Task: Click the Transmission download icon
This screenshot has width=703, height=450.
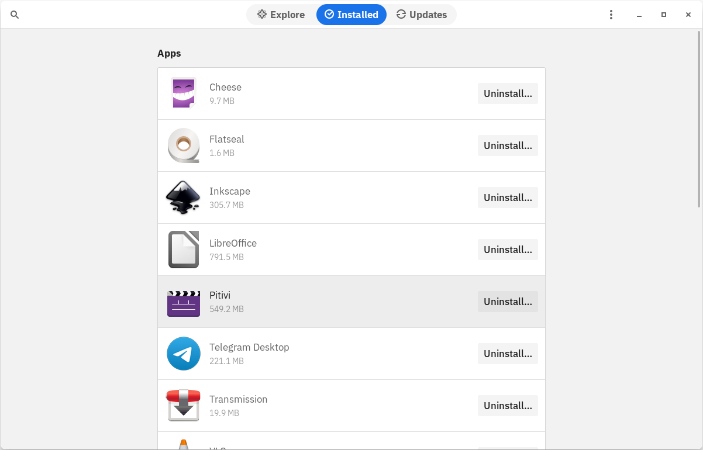Action: click(183, 405)
